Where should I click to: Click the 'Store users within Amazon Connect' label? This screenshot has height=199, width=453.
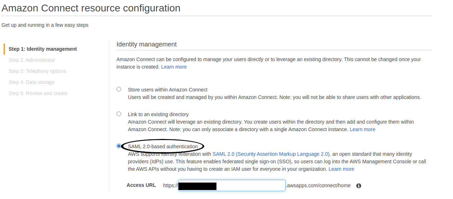click(x=168, y=90)
